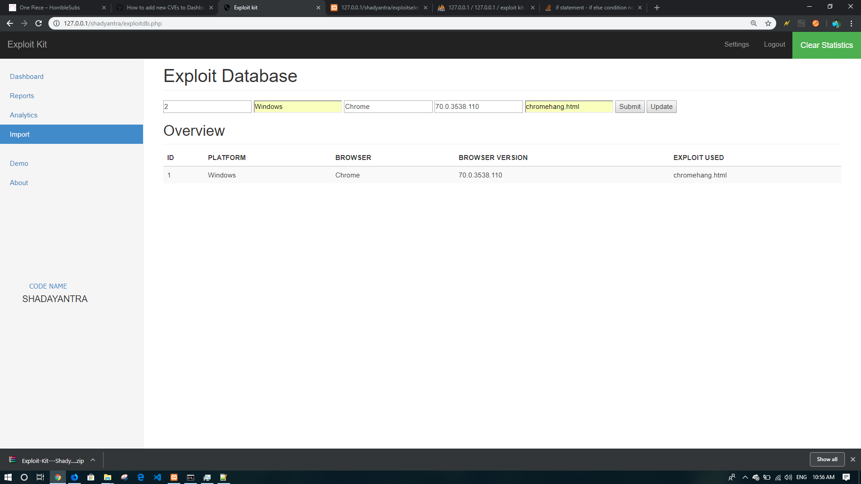This screenshot has height=484, width=861.
Task: Open a new browser tab
Action: (x=657, y=8)
